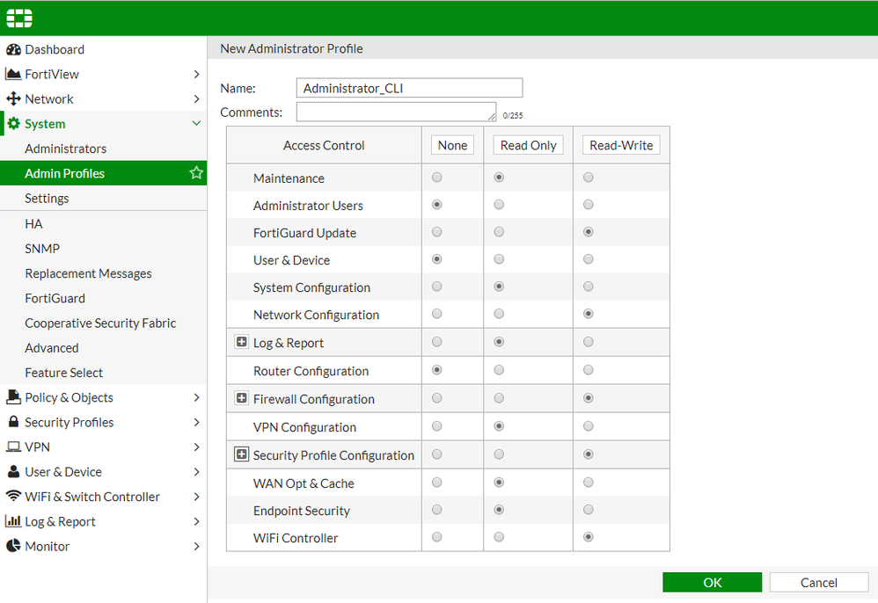Image resolution: width=878 pixels, height=603 pixels.
Task: Set WiFi Controller access to None
Action: tap(437, 537)
